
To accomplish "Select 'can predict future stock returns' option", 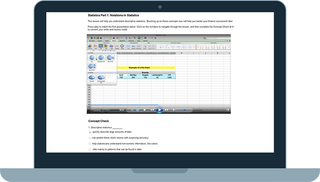I will pyautogui.click(x=90, y=138).
